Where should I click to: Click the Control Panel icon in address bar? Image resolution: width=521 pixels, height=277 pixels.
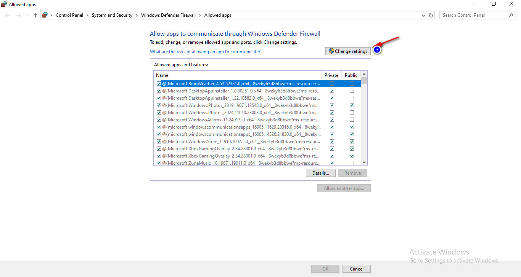(45, 15)
